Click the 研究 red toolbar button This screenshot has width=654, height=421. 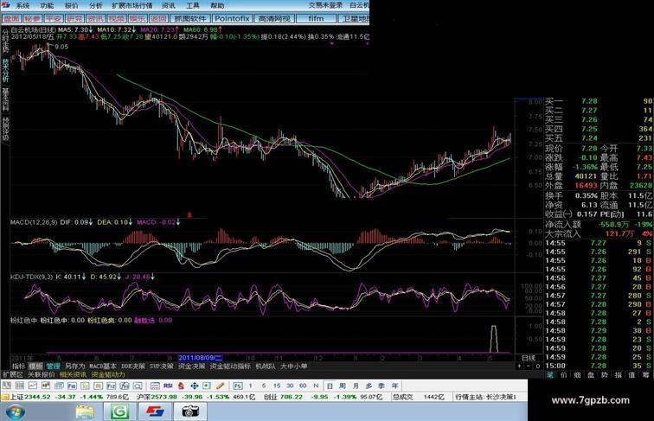coord(74,18)
